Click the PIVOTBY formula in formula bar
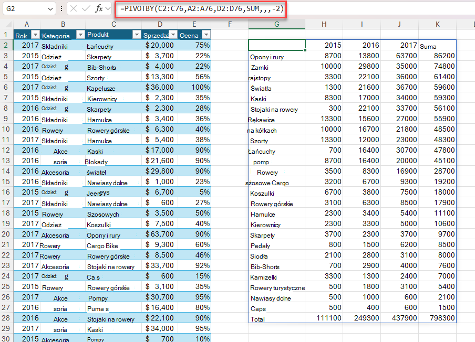Image resolution: width=475 pixels, height=342 pixels. [x=202, y=9]
